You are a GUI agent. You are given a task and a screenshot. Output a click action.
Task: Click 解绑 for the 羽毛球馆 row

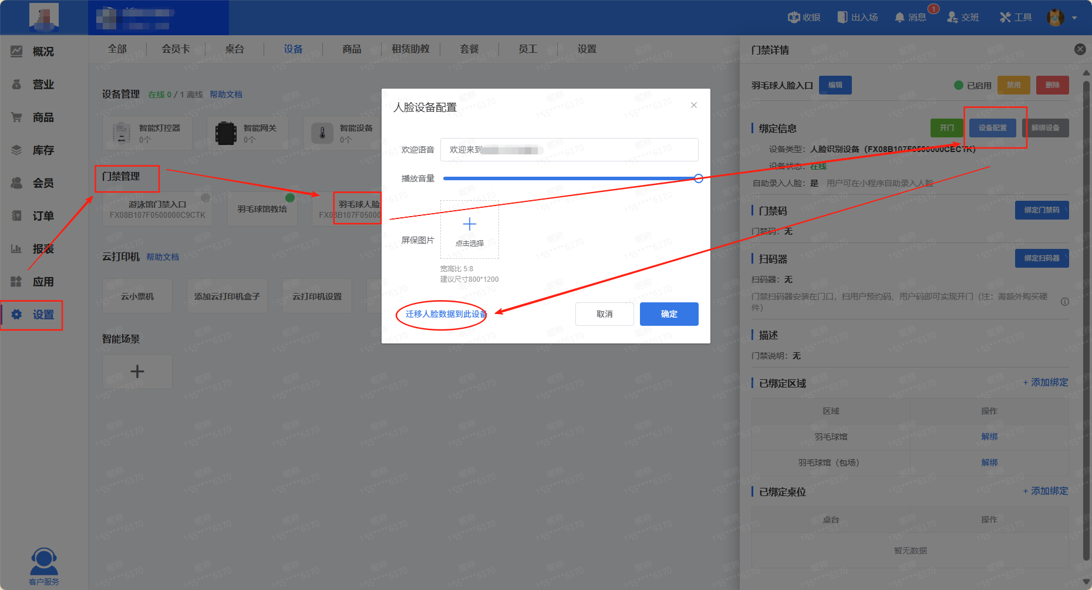(x=990, y=437)
